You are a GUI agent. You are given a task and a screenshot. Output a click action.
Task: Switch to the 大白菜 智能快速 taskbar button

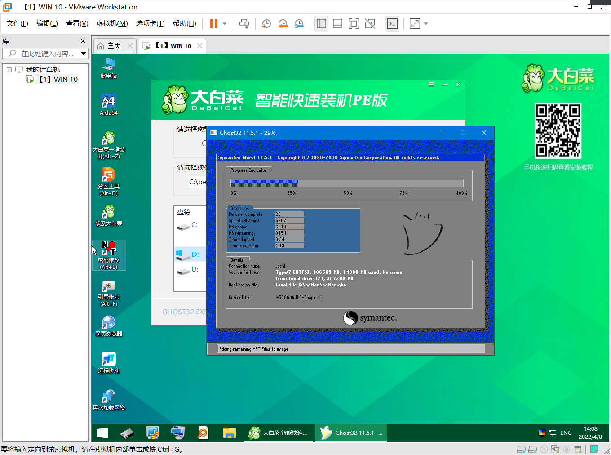point(279,433)
